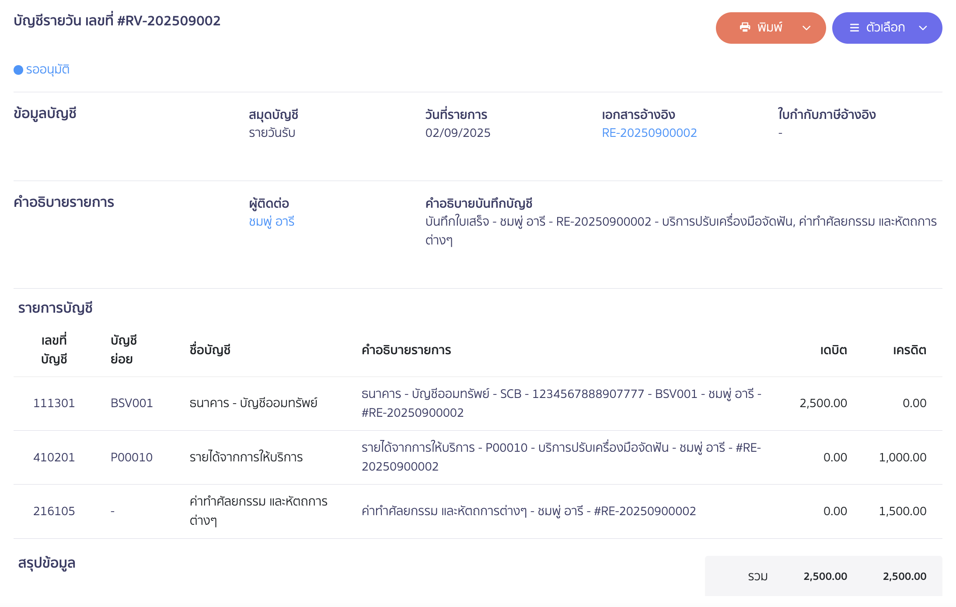
Task: Click the เดบิต column header
Action: [834, 350]
